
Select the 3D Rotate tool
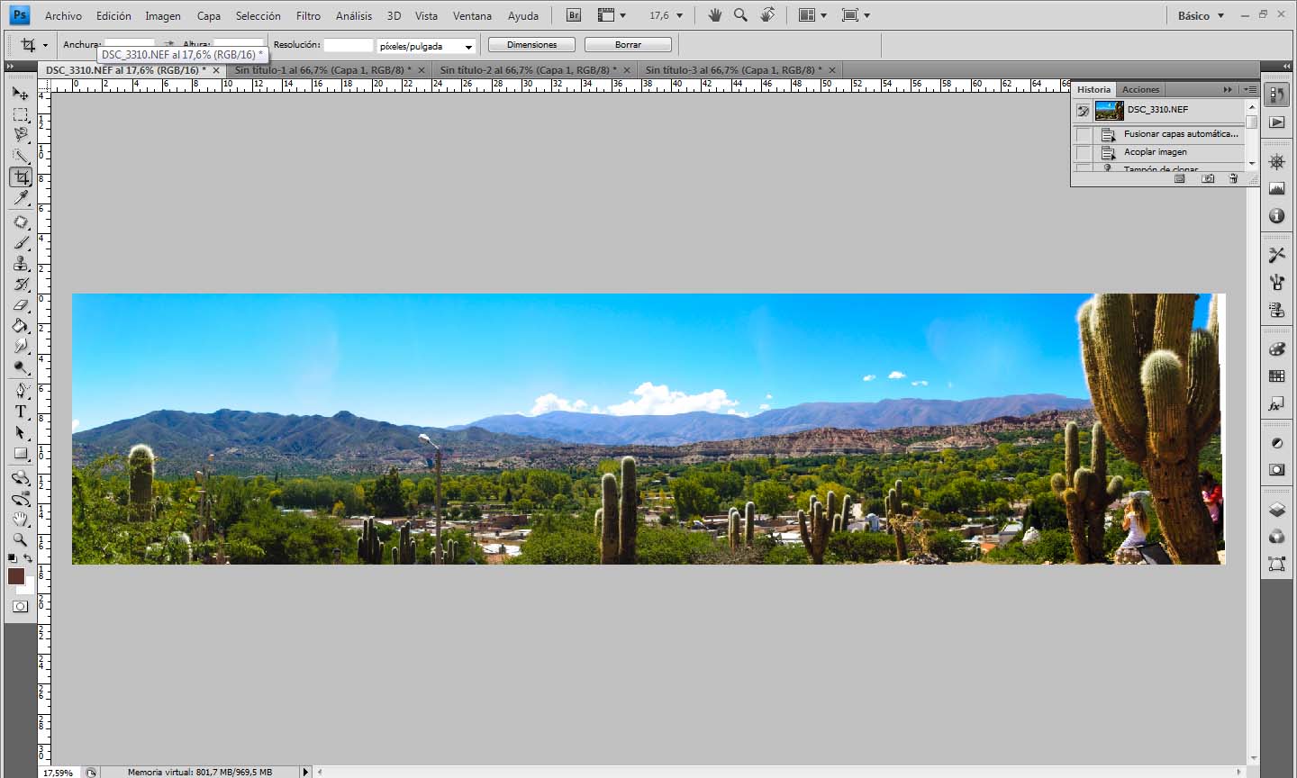coord(21,477)
